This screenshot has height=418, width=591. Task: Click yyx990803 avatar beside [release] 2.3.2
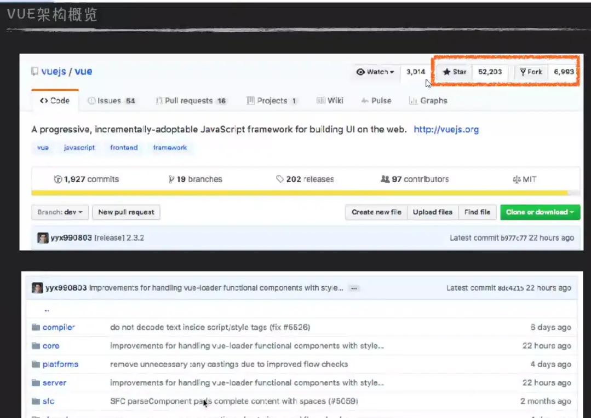(43, 238)
